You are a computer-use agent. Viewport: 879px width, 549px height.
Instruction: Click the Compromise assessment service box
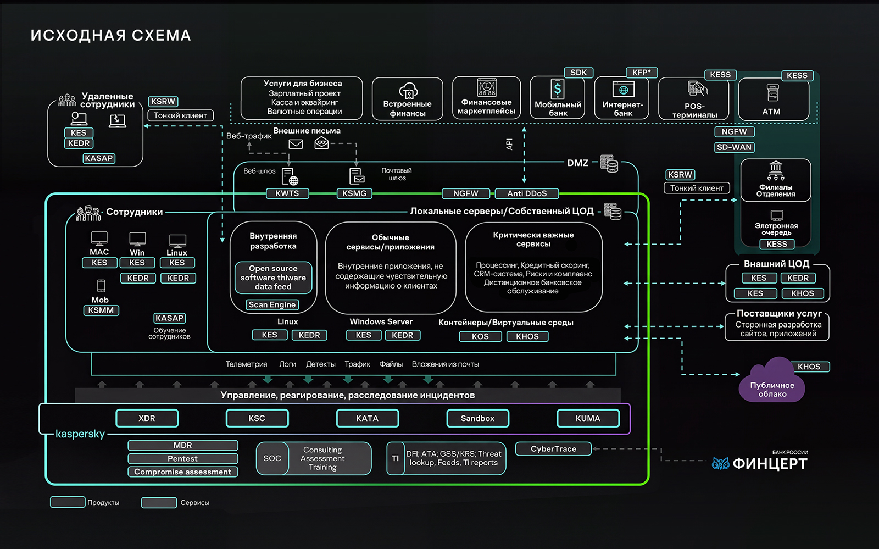coord(183,472)
